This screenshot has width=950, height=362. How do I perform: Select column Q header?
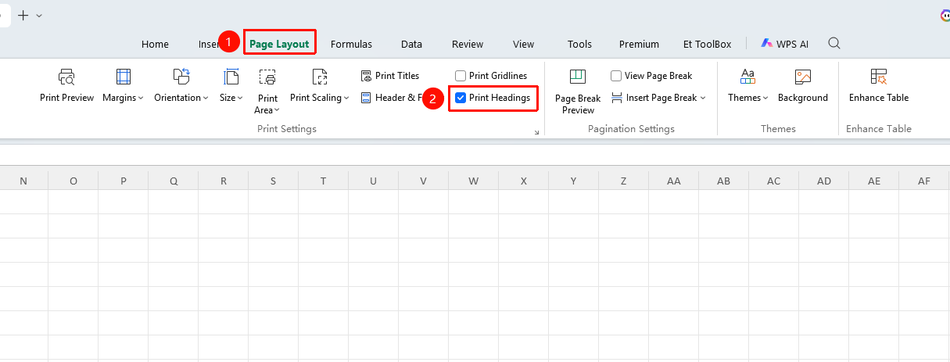(174, 181)
